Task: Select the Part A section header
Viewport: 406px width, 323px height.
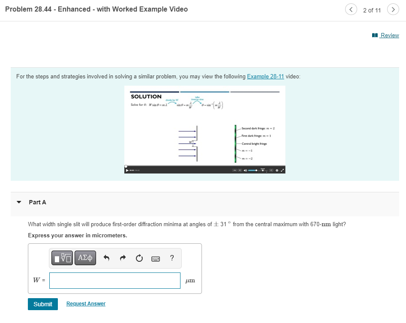Action: (38, 202)
